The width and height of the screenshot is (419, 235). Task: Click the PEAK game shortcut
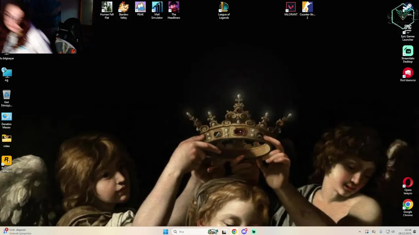(140, 9)
